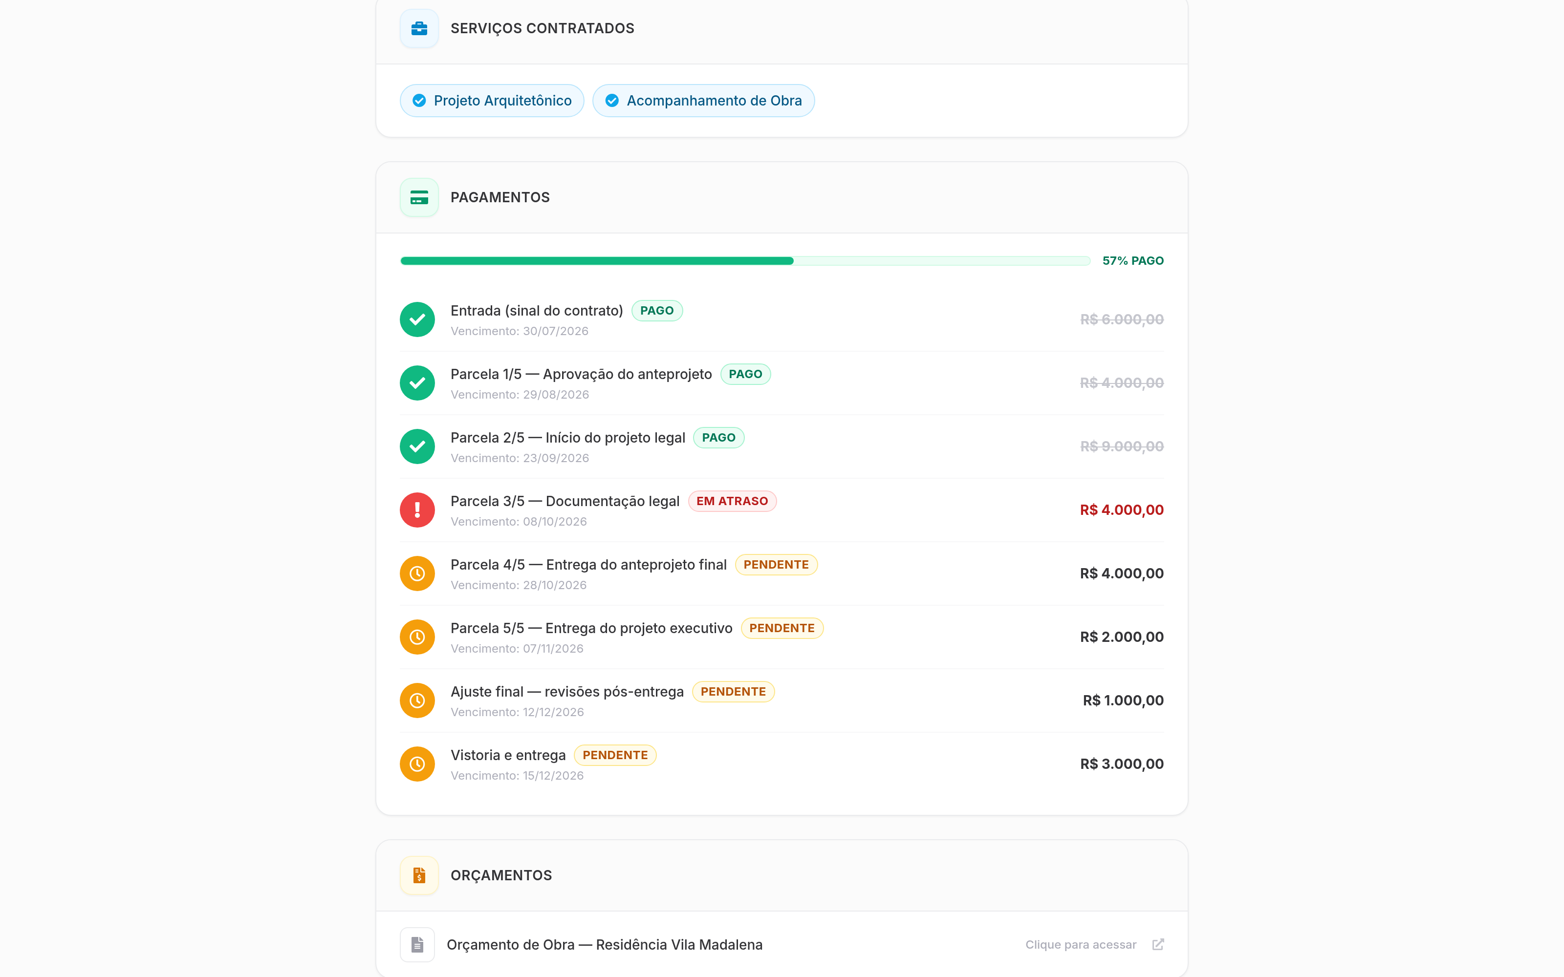Viewport: 1564px width, 977px height.
Task: Click the R$ 2.000,00 amount
Action: (1121, 637)
